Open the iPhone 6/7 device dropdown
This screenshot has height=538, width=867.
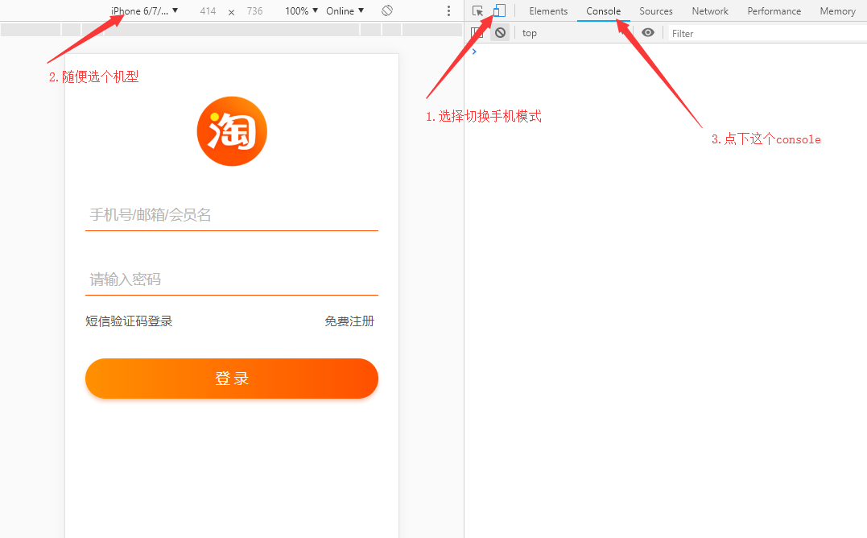[144, 10]
